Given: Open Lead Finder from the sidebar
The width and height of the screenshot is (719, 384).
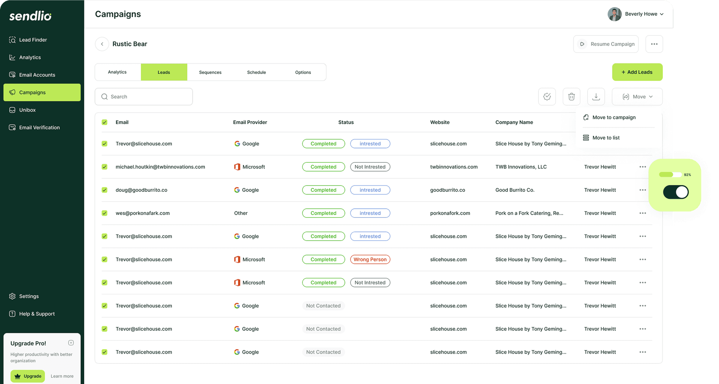Looking at the screenshot, I should (33, 40).
